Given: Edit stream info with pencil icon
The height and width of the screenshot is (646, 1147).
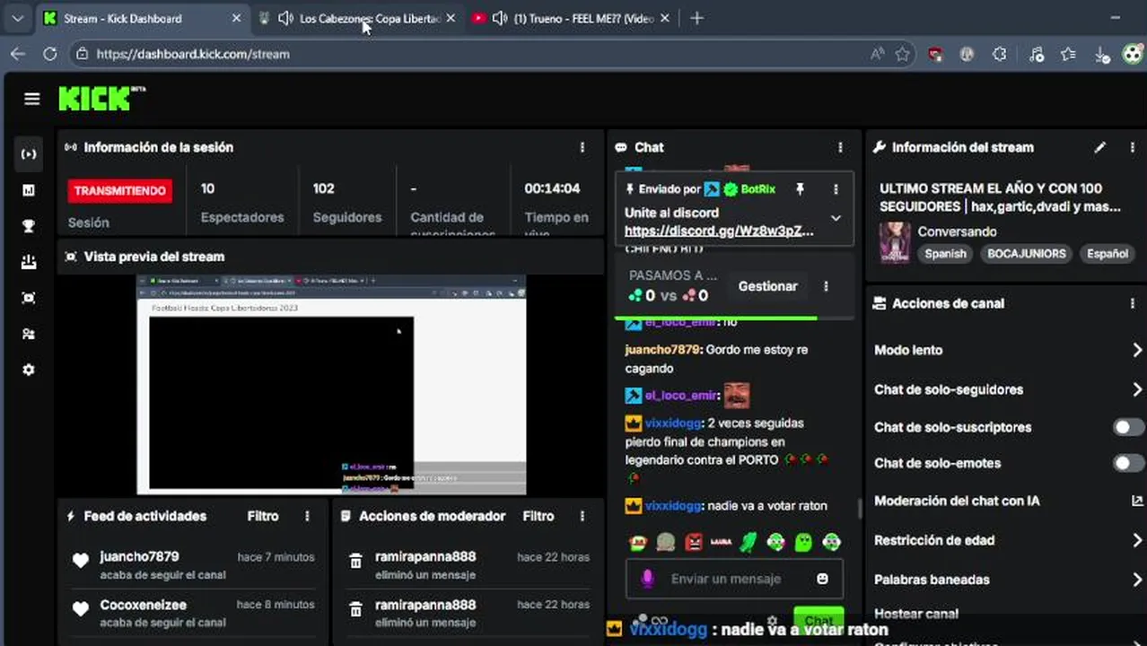Looking at the screenshot, I should (x=1100, y=147).
